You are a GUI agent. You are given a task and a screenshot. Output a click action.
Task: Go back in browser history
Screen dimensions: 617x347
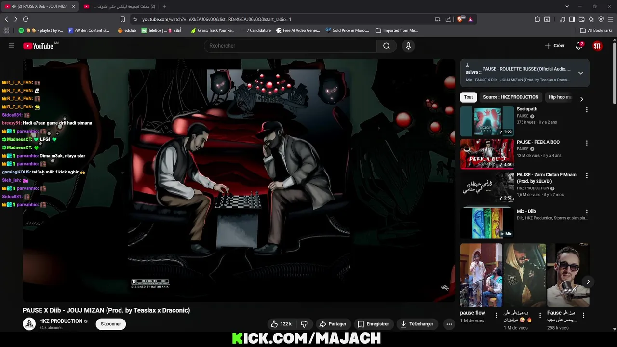[6, 19]
